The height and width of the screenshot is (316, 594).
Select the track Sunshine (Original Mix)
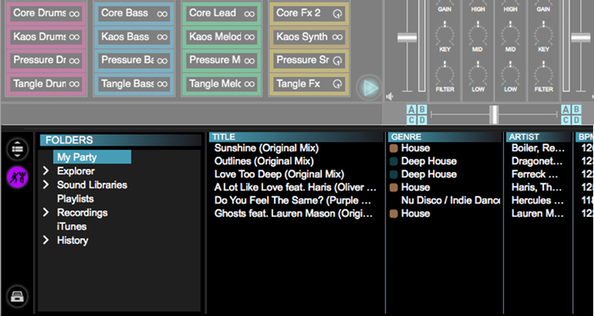tap(266, 147)
